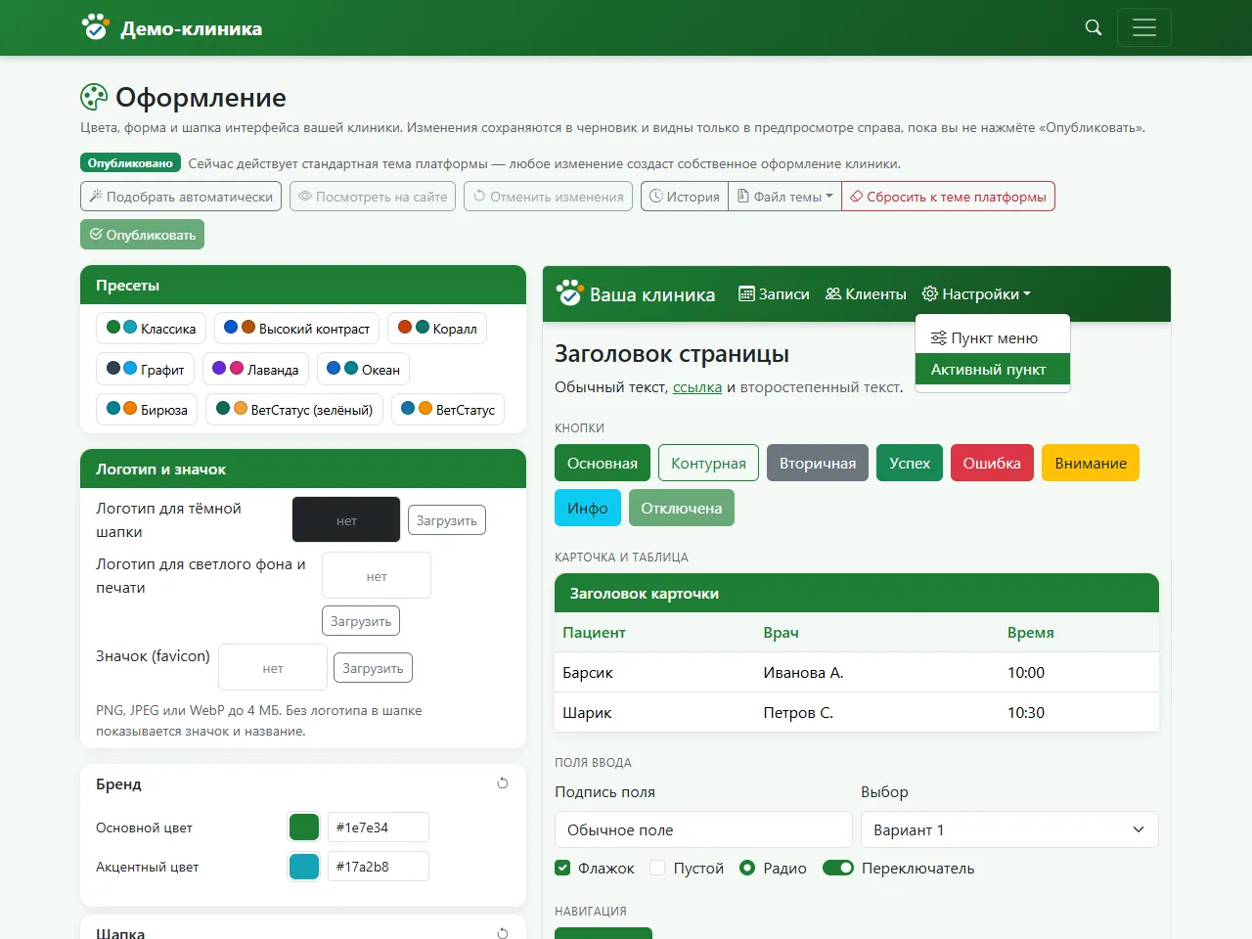Viewport: 1252px width, 939px height.
Task: Click Сбросить к теме платформы
Action: click(x=948, y=197)
